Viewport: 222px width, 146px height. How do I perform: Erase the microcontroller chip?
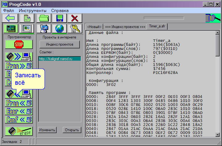coord(19,131)
